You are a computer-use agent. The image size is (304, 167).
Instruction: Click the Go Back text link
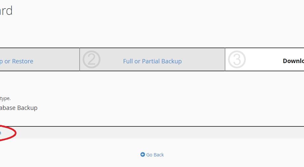click(155, 155)
